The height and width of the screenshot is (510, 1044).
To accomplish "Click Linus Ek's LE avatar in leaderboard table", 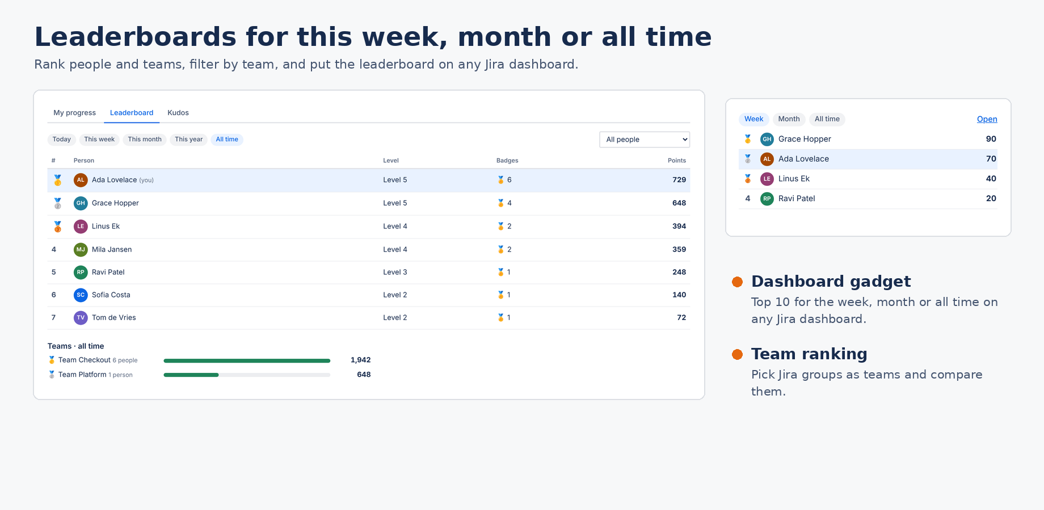I will (x=81, y=227).
